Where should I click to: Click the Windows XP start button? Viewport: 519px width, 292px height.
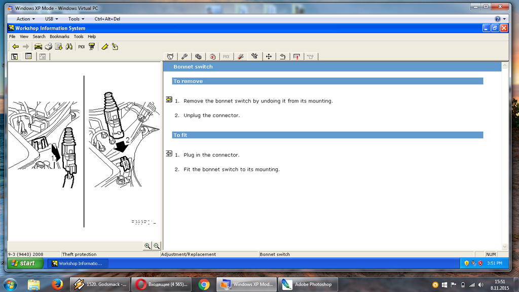(x=24, y=263)
